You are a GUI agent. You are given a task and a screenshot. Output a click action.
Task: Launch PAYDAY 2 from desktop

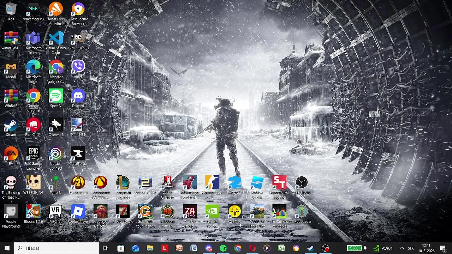234,185
